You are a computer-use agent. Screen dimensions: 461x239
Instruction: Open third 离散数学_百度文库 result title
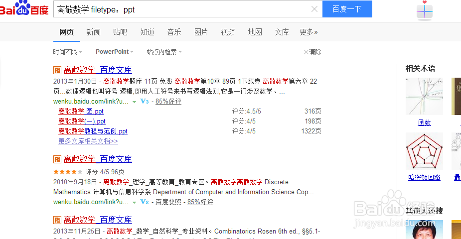click(98, 220)
